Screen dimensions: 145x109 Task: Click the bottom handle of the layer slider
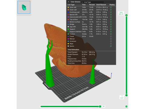[x=126, y=95]
